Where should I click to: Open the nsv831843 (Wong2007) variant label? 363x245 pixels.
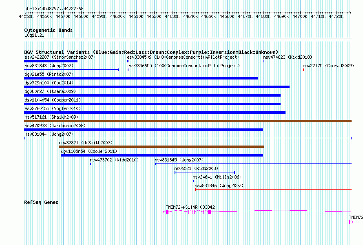49,66
